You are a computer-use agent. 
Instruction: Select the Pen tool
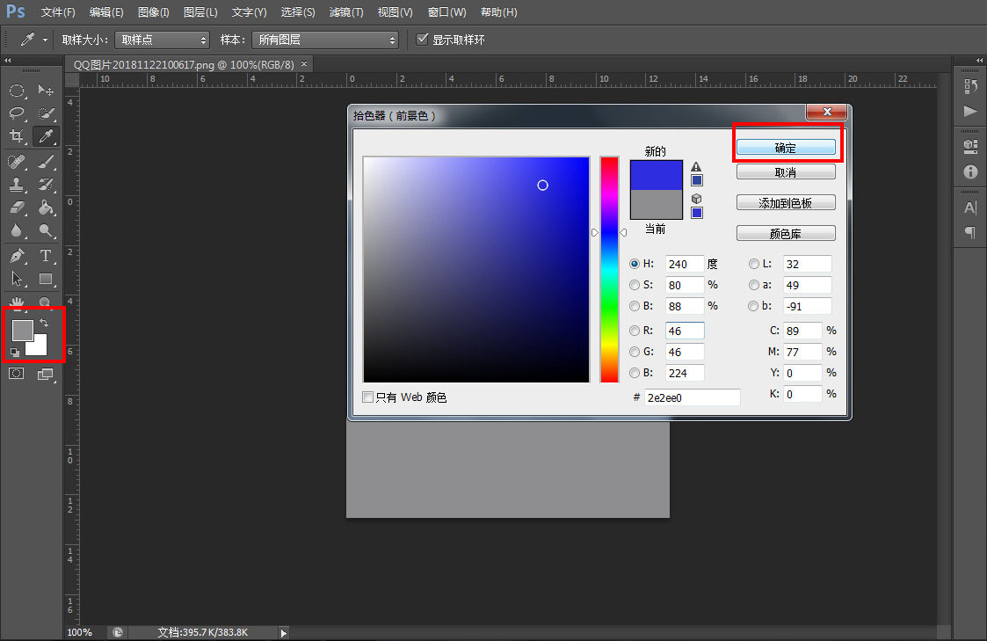tap(17, 256)
